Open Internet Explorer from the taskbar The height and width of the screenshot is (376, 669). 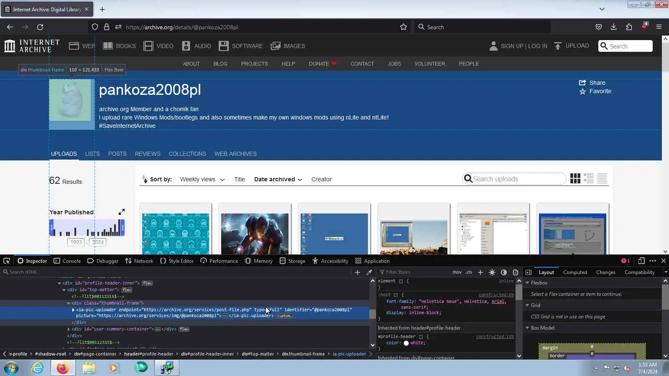click(37, 368)
